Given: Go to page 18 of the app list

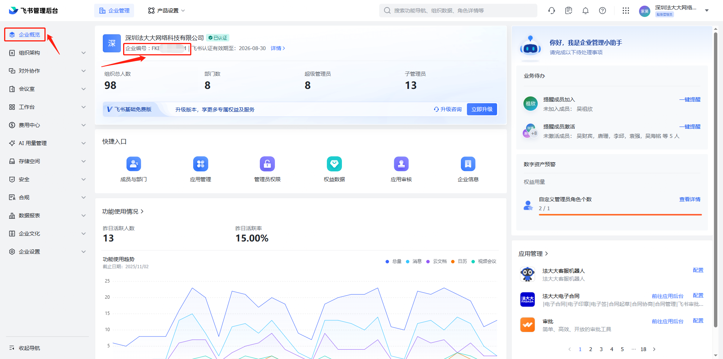Looking at the screenshot, I should (x=643, y=349).
